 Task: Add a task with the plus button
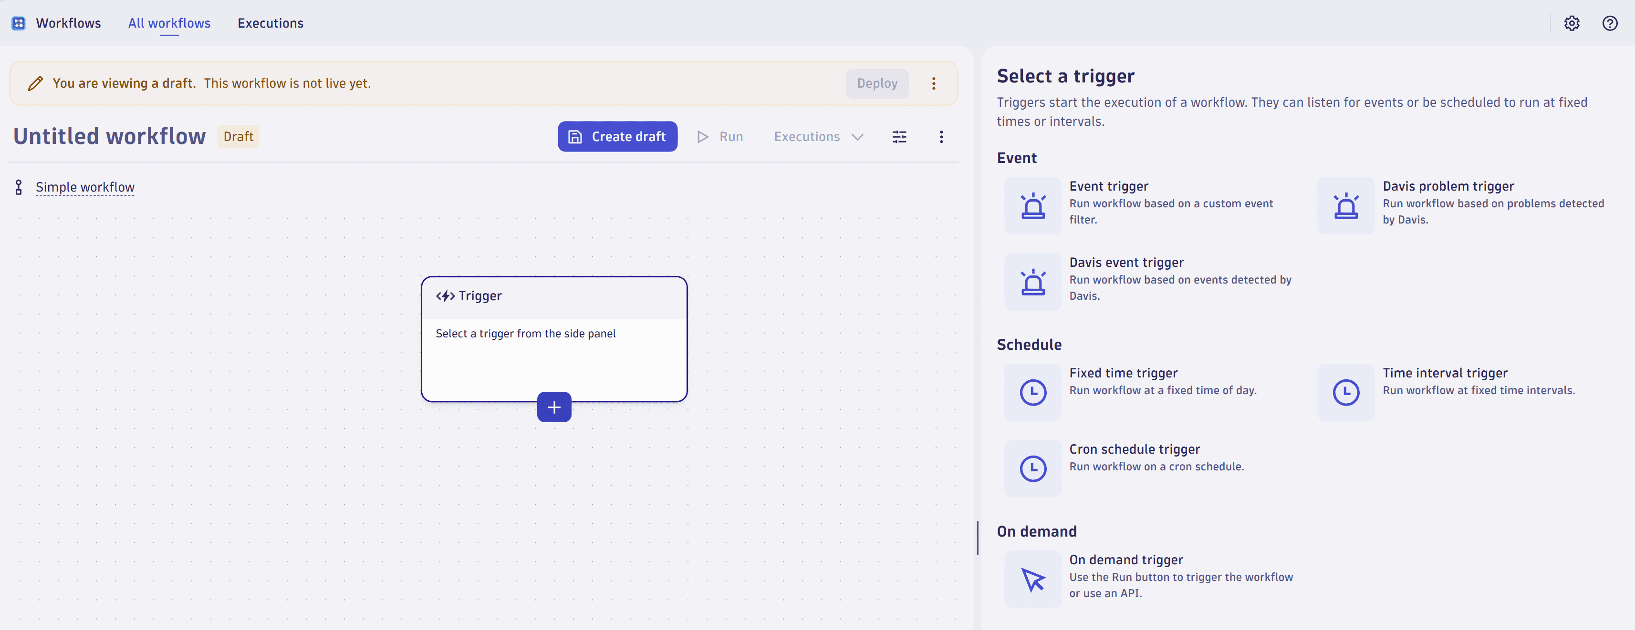[554, 407]
